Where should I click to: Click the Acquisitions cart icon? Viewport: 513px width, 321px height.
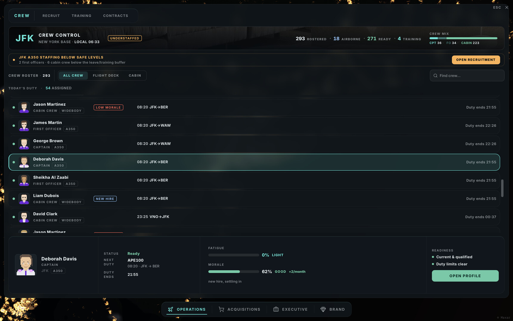pyautogui.click(x=221, y=309)
